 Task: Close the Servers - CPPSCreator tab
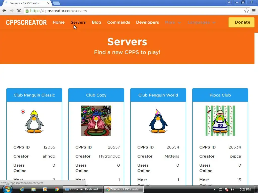(x=48, y=3)
